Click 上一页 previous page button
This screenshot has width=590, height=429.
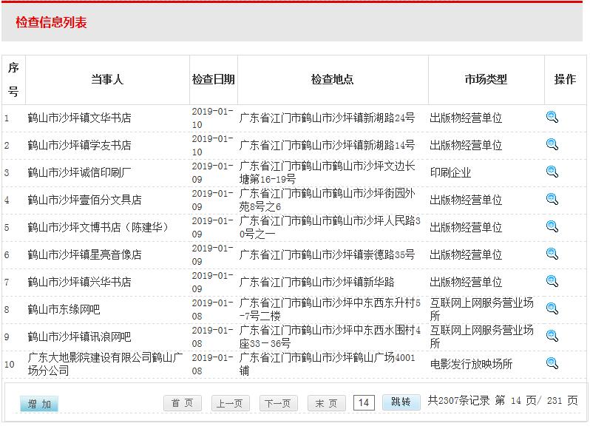(230, 403)
